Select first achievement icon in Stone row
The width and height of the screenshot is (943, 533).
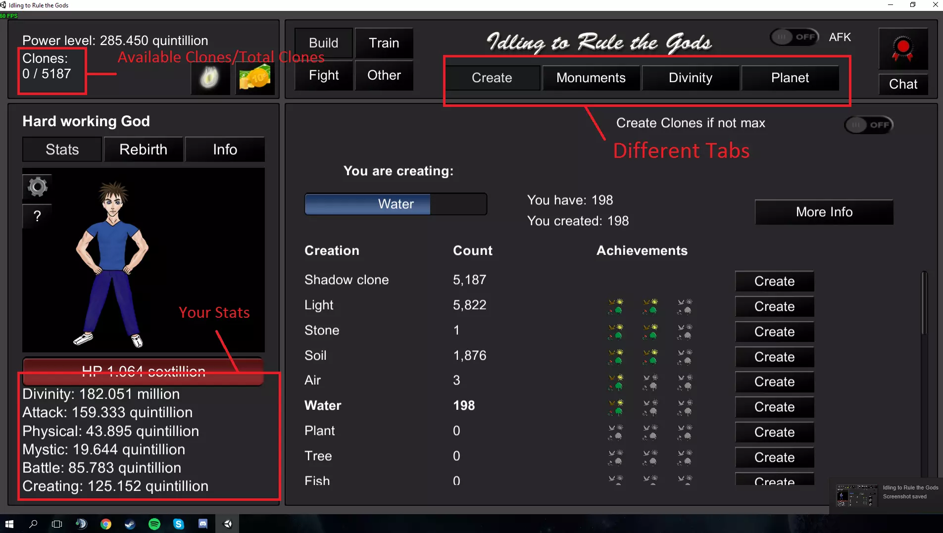point(616,332)
